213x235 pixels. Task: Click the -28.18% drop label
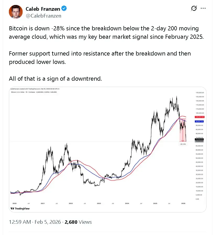coord(183,144)
